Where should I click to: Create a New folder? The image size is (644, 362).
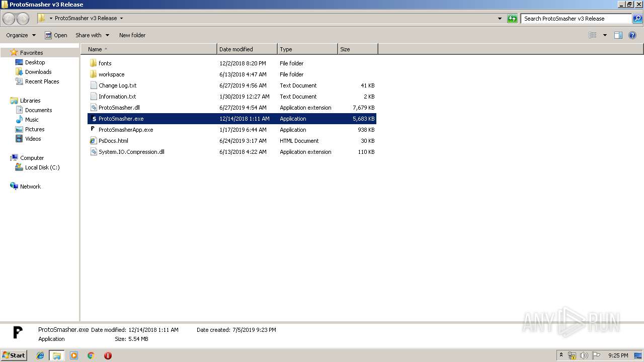pos(132,35)
